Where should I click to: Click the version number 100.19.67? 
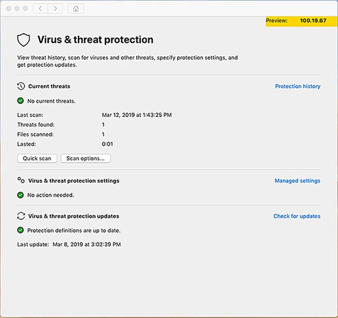click(x=313, y=21)
